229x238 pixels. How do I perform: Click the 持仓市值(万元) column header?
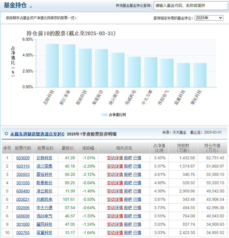tap(212, 148)
